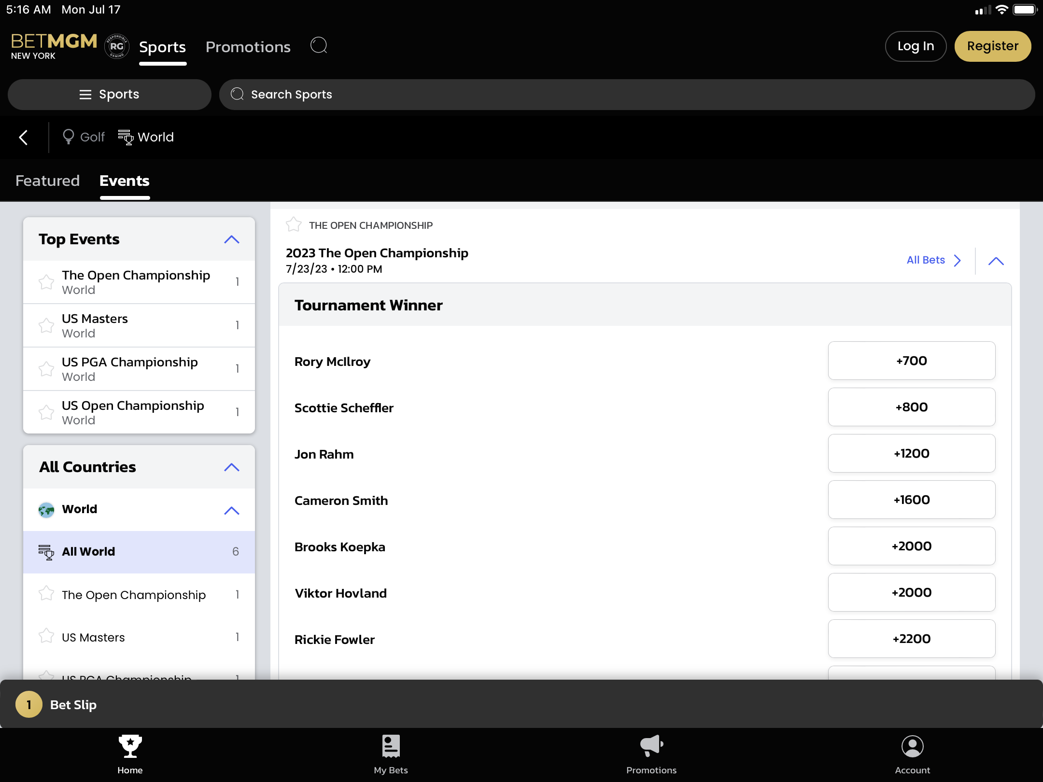
Task: Open the Promotions top navigation item
Action: (x=248, y=47)
